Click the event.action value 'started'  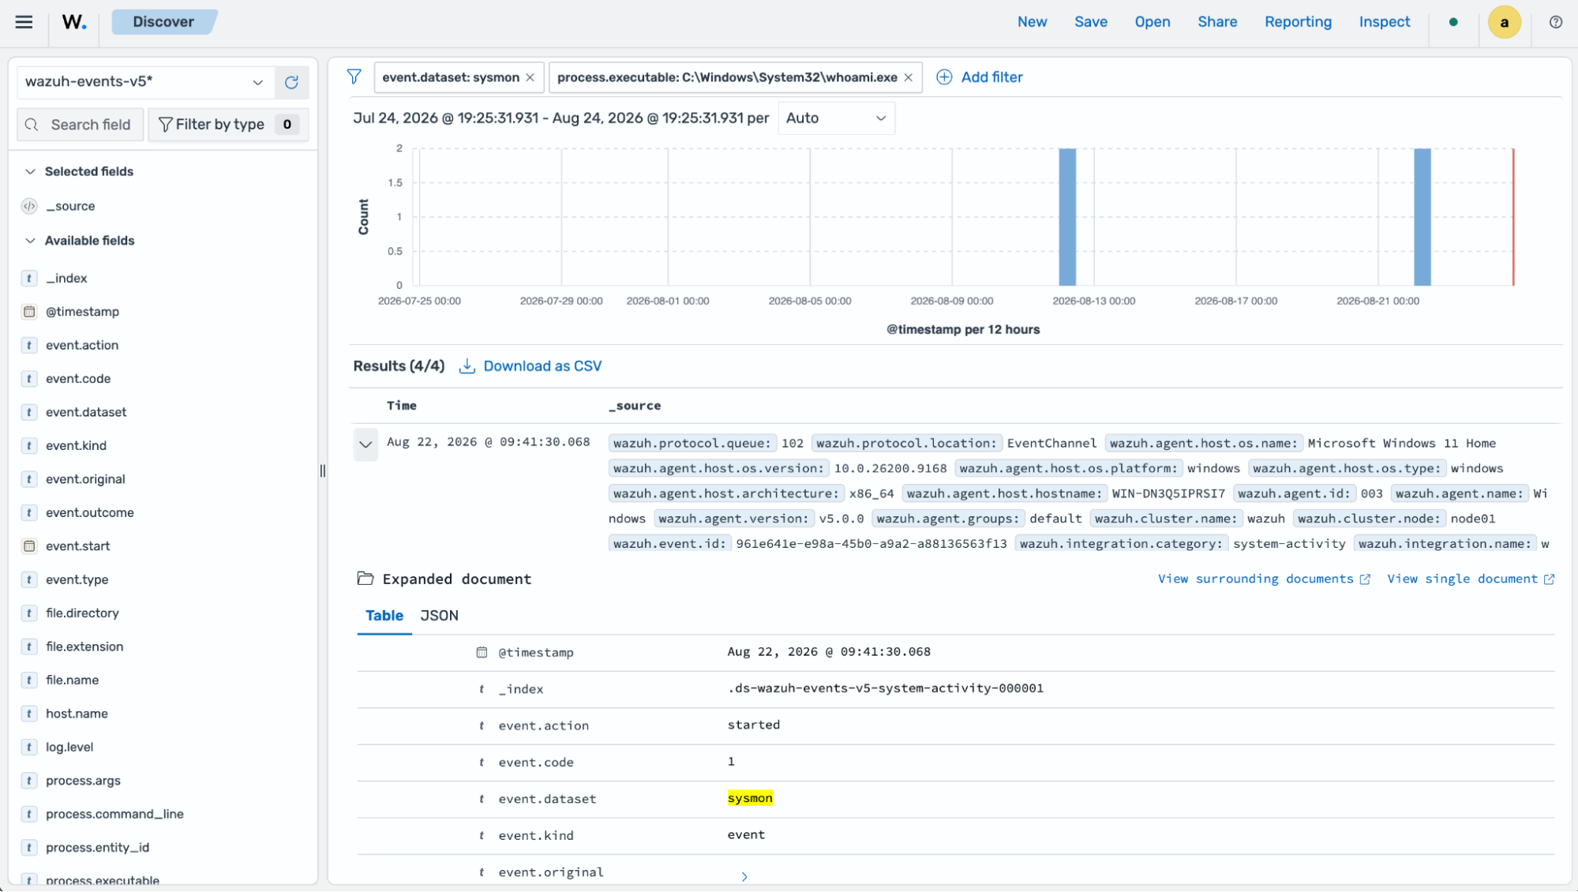[753, 725]
